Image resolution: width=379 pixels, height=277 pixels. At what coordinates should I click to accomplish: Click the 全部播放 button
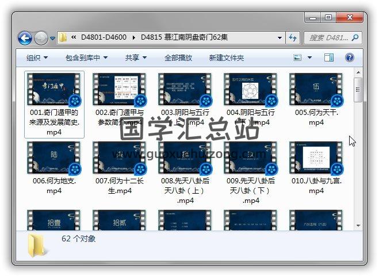point(178,57)
